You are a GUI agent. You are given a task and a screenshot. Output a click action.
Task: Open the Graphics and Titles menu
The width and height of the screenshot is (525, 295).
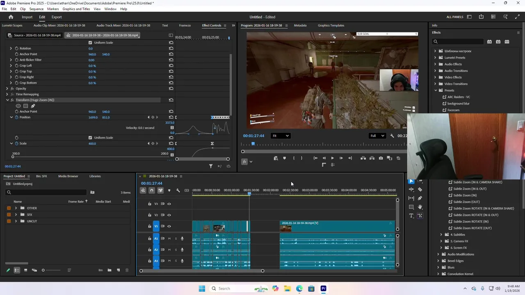click(76, 9)
